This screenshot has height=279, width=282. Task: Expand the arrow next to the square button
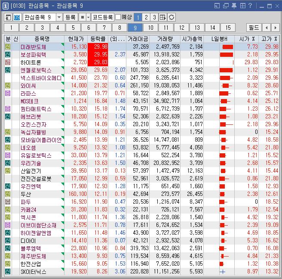pos(88,18)
